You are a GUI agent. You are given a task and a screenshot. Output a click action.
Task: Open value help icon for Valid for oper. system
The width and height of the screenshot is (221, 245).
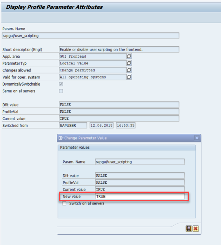(129, 77)
